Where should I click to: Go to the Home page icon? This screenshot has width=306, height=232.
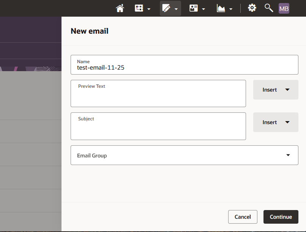pyautogui.click(x=120, y=8)
